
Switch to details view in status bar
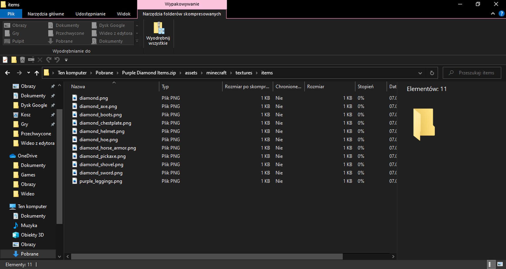pos(490,264)
